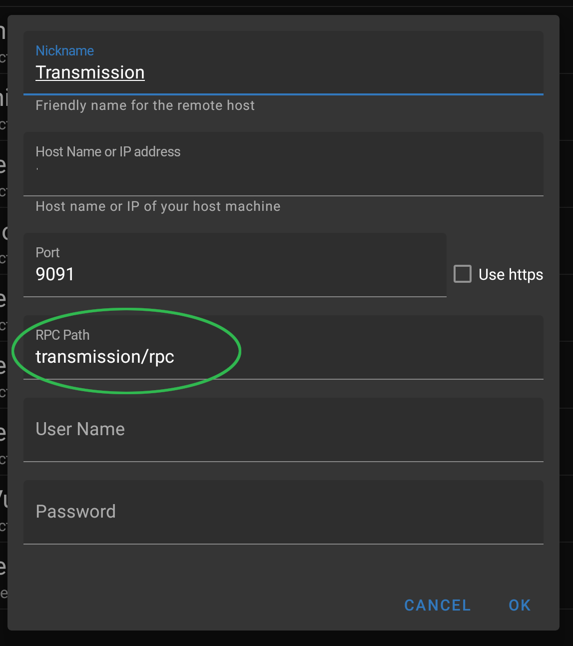This screenshot has width=573, height=646.
Task: Click the Nickname label above the field
Action: tap(64, 50)
